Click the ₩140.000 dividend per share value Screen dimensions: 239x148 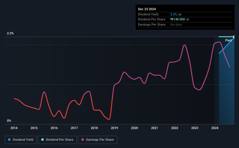coord(178,20)
